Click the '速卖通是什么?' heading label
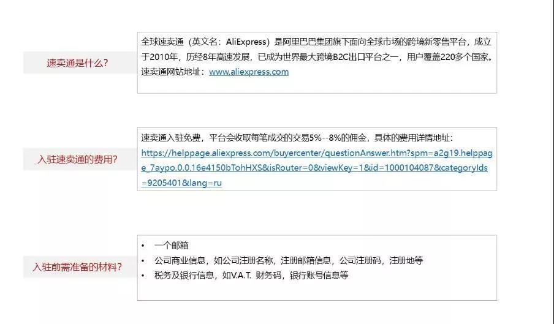Screen dimensions: 554x324 [x=77, y=62]
